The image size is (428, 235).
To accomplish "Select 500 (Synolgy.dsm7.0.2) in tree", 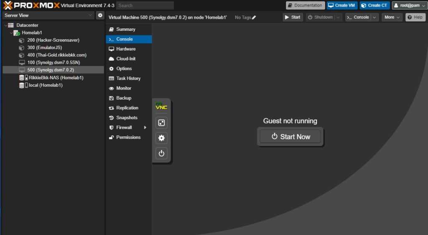I will point(53,70).
